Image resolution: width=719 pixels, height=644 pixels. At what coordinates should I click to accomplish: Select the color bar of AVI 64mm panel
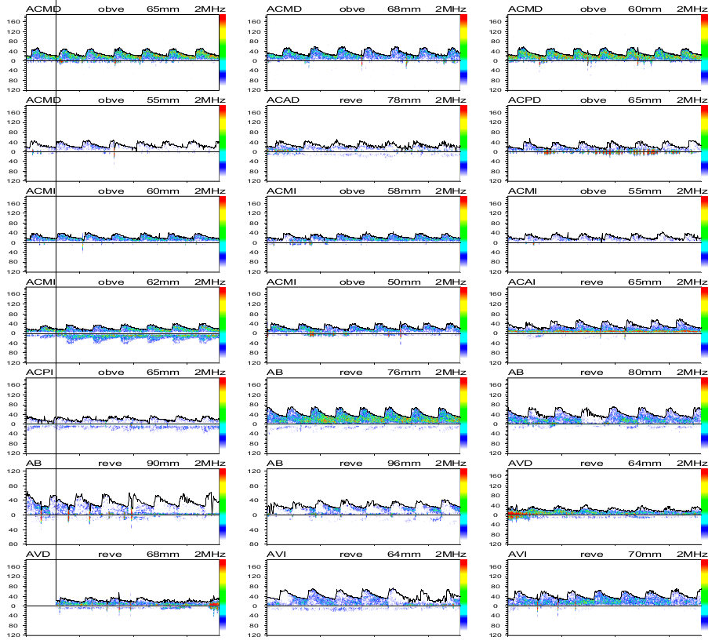point(464,594)
